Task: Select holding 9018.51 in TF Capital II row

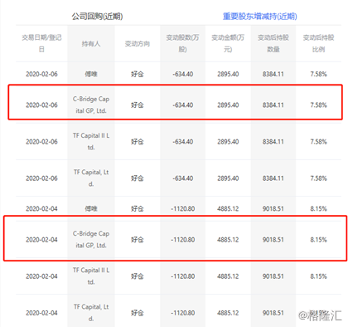Action: (273, 276)
